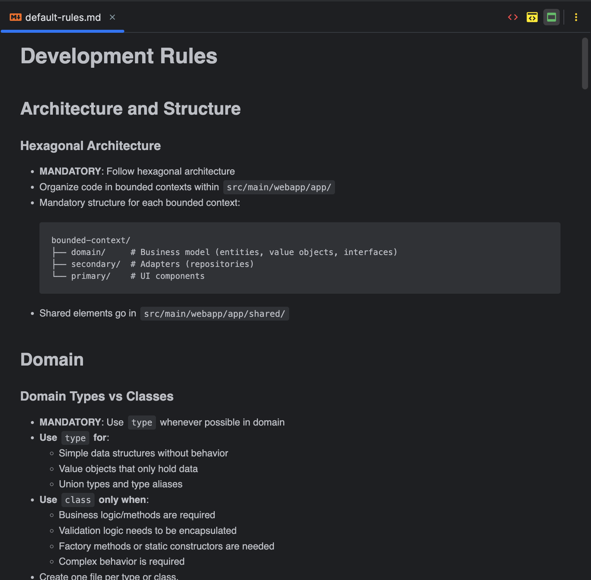Click the bounded-context/ line in code block

(91, 240)
